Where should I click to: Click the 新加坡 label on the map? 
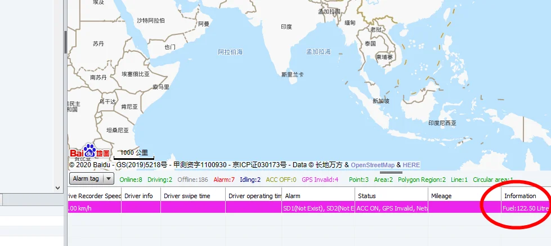point(381,101)
